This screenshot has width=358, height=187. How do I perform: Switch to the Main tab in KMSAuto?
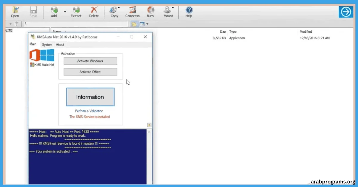33,44
